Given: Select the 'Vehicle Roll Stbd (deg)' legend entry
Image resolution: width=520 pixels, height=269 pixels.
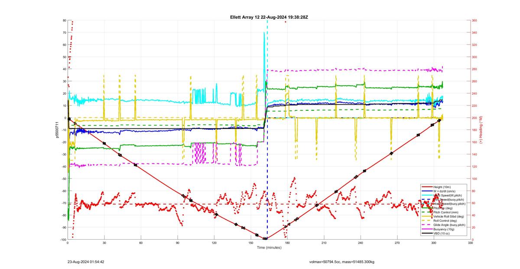Looking at the screenshot, I should point(444,216).
